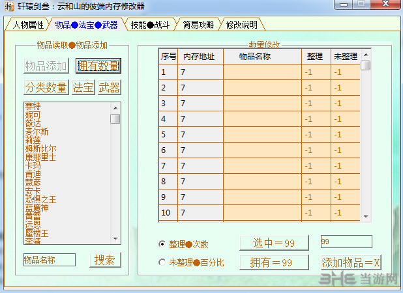Select 远恩 in the item list
Image resolution: width=403 pixels, height=293 pixels.
(x=33, y=225)
